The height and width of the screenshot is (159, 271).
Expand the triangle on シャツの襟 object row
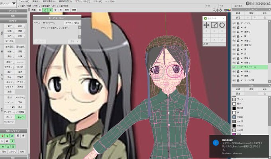tap(242, 80)
